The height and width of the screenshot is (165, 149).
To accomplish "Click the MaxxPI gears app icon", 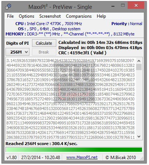I will tap(8, 7).
